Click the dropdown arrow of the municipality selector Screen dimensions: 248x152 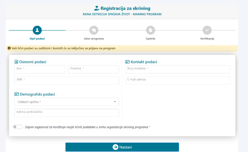[115, 102]
